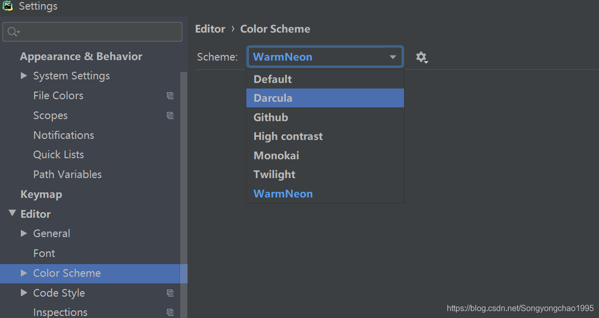Click the project-level icon beside Code Style
The height and width of the screenshot is (318, 599).
[x=170, y=293]
